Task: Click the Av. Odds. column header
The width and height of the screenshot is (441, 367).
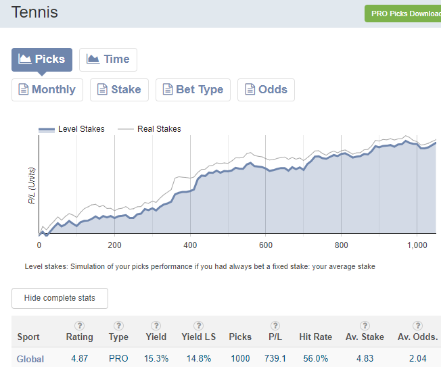Action: pos(417,337)
